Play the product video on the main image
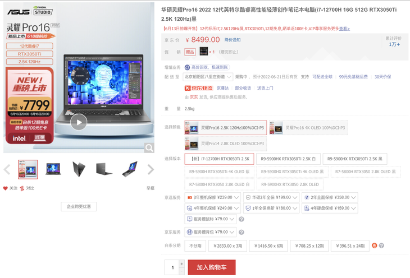This screenshot has width=410, height=278. tap(78, 122)
